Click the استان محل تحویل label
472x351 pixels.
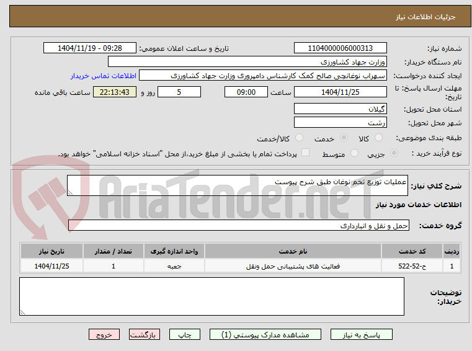point(432,109)
